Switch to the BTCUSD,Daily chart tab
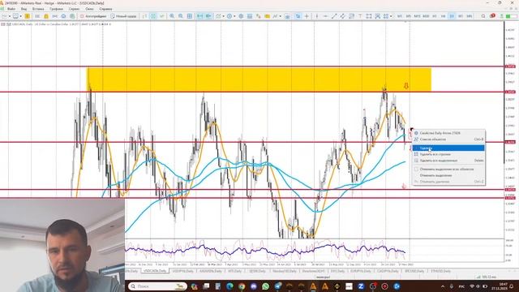Screen dimensions: 519x292 414,271
